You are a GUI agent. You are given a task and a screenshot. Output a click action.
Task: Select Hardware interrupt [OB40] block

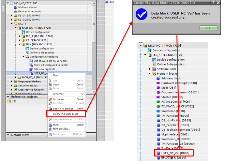click(x=179, y=83)
